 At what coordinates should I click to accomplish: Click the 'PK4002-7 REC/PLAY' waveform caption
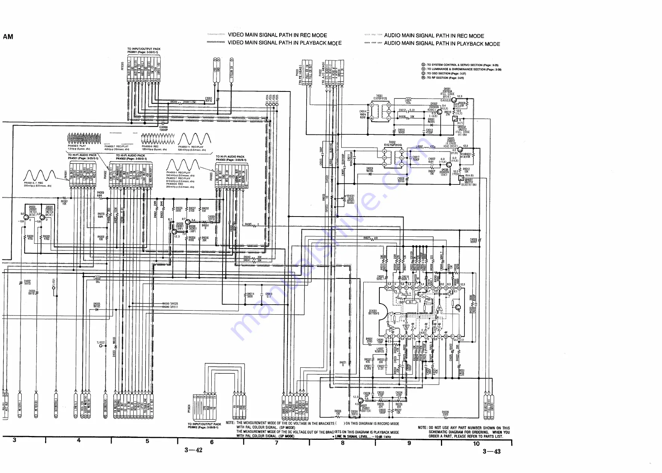tap(116, 146)
